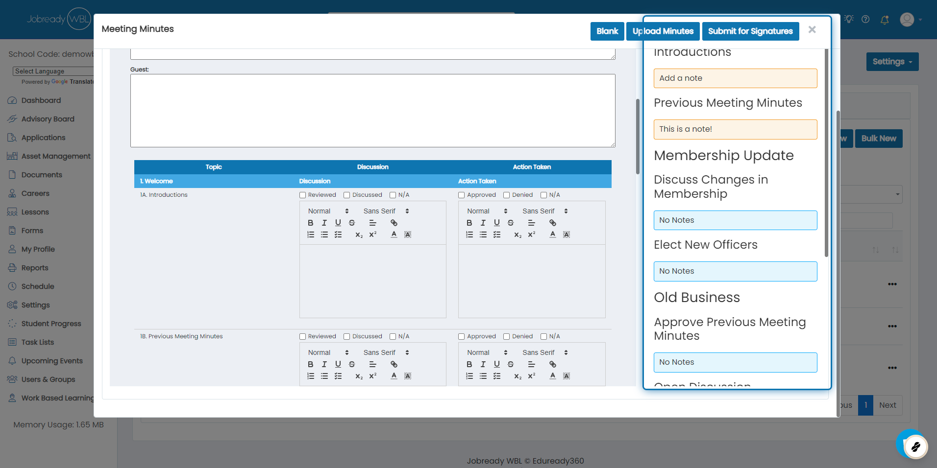Apply bullet list in 1A discussion editor

pos(324,234)
